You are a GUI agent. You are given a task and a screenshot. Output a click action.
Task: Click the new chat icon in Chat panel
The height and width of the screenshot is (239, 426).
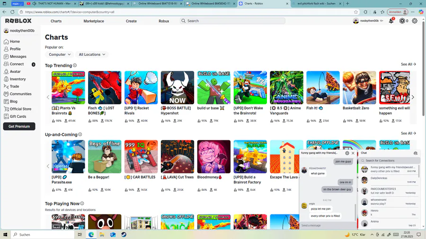tap(416, 153)
